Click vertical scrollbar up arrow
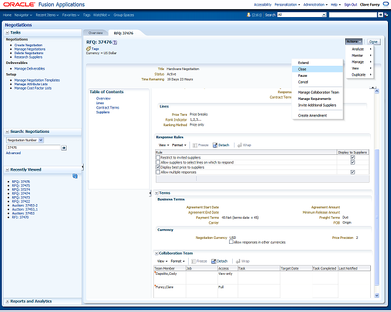The width and height of the screenshot is (391, 312). click(x=377, y=91)
